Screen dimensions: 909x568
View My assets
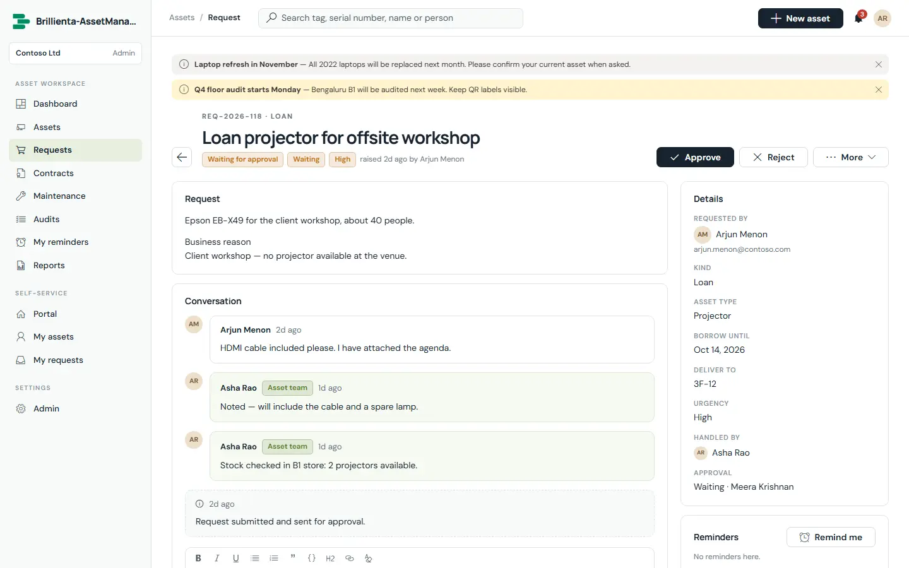tap(76, 337)
